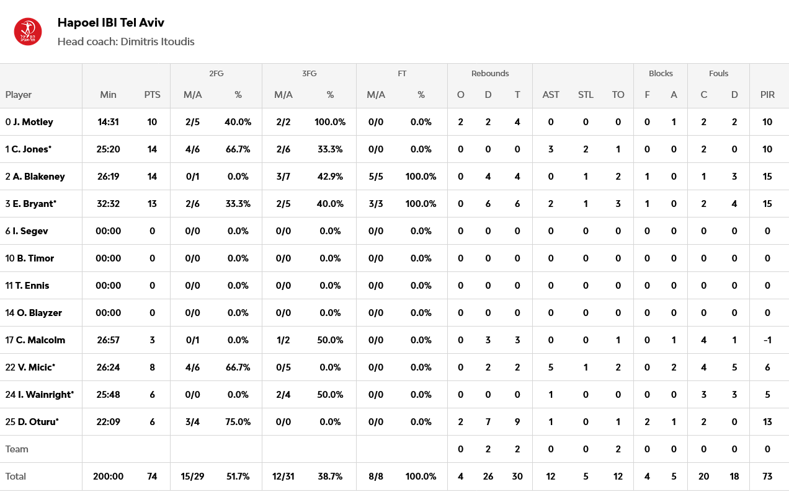Image resolution: width=789 pixels, height=492 pixels.
Task: Open I. Wainright's player page
Action: pos(45,395)
